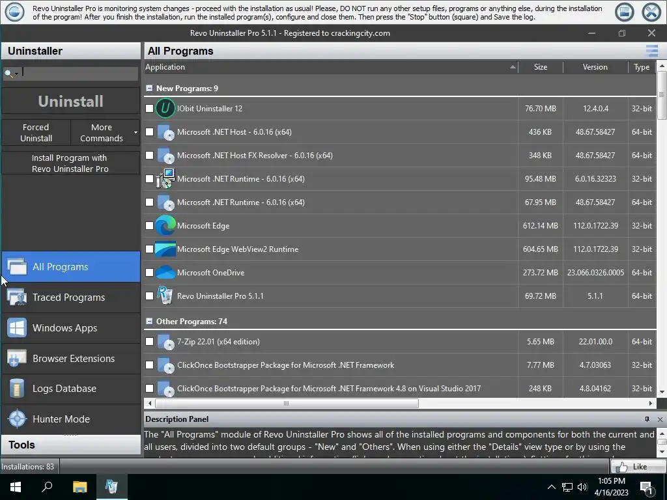Check the Microsoft Edge checkbox
Image resolution: width=667 pixels, height=500 pixels.
point(149,225)
